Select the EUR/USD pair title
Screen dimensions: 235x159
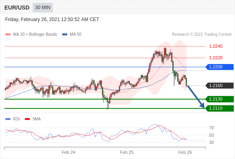[x=17, y=8]
